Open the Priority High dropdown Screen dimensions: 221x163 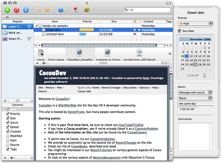pyautogui.click(x=195, y=24)
